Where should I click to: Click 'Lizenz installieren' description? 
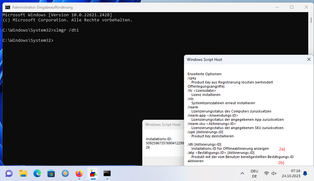point(206,95)
